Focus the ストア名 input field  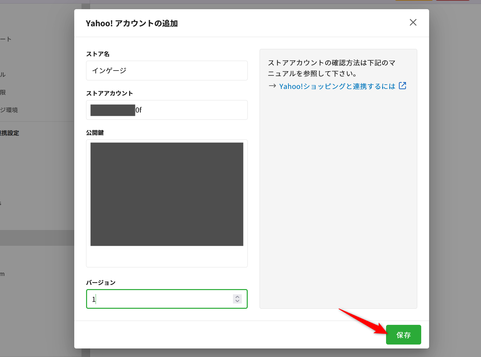pos(167,71)
